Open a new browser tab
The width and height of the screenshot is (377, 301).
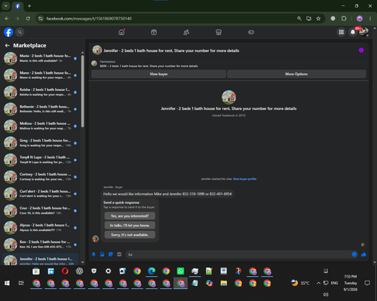click(29, 6)
